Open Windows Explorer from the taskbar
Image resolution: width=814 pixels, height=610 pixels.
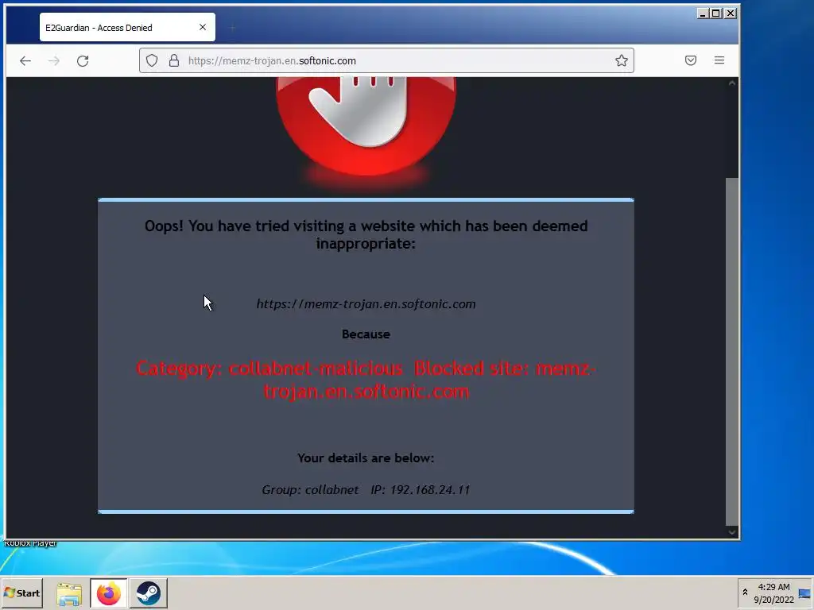pyautogui.click(x=69, y=593)
